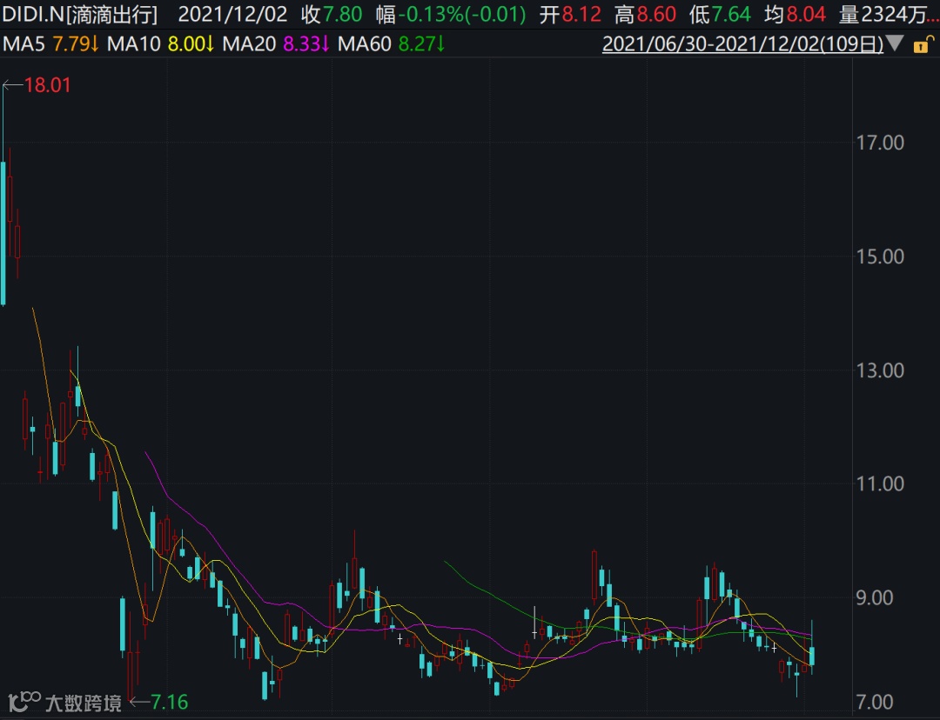Click the 11.00 price axis label
This screenshot has width=940, height=720.
tap(880, 483)
